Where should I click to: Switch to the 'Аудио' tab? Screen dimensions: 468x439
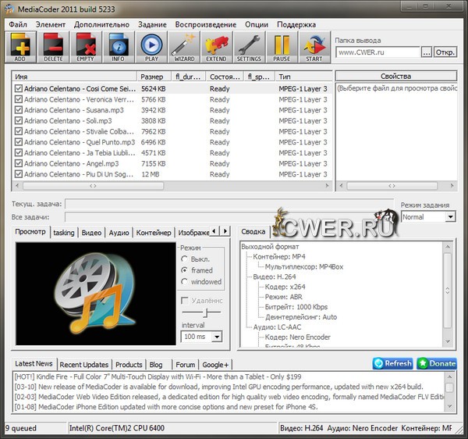pos(119,233)
